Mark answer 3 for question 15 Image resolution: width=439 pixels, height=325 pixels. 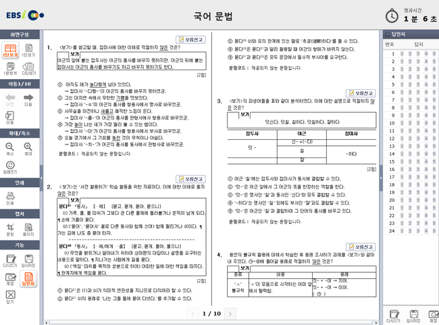tap(417, 161)
